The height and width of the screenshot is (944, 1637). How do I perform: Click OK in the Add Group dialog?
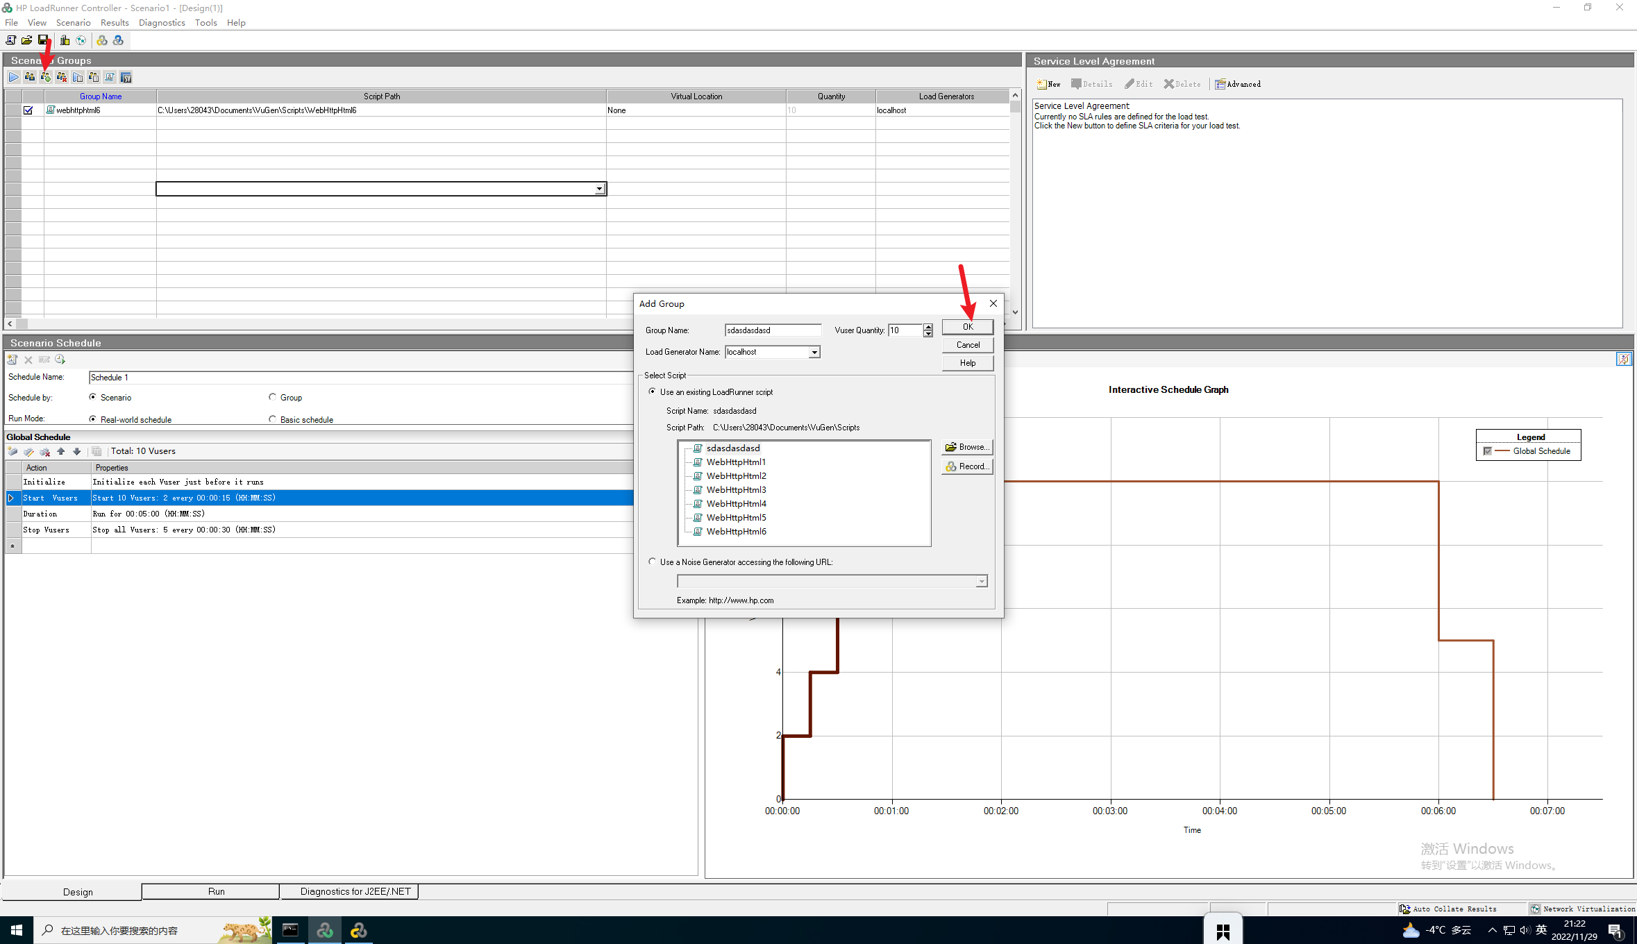coord(967,326)
